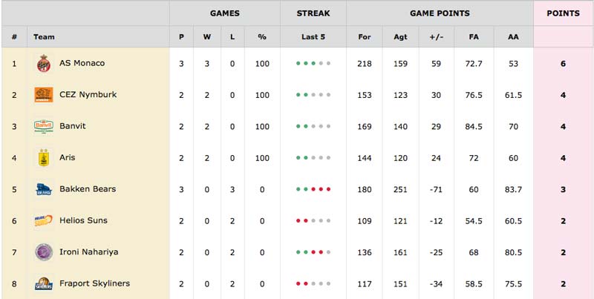Sort by the W wins column header
Viewport: 594px width, 299px height.
click(x=207, y=36)
